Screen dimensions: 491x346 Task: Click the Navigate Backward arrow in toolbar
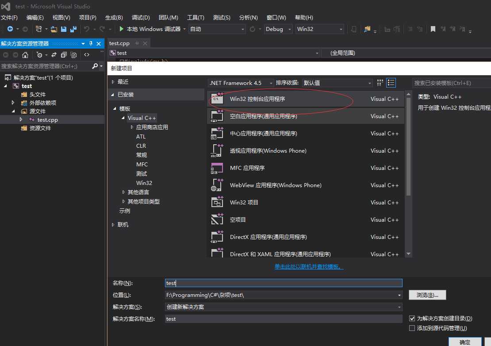(x=10, y=29)
